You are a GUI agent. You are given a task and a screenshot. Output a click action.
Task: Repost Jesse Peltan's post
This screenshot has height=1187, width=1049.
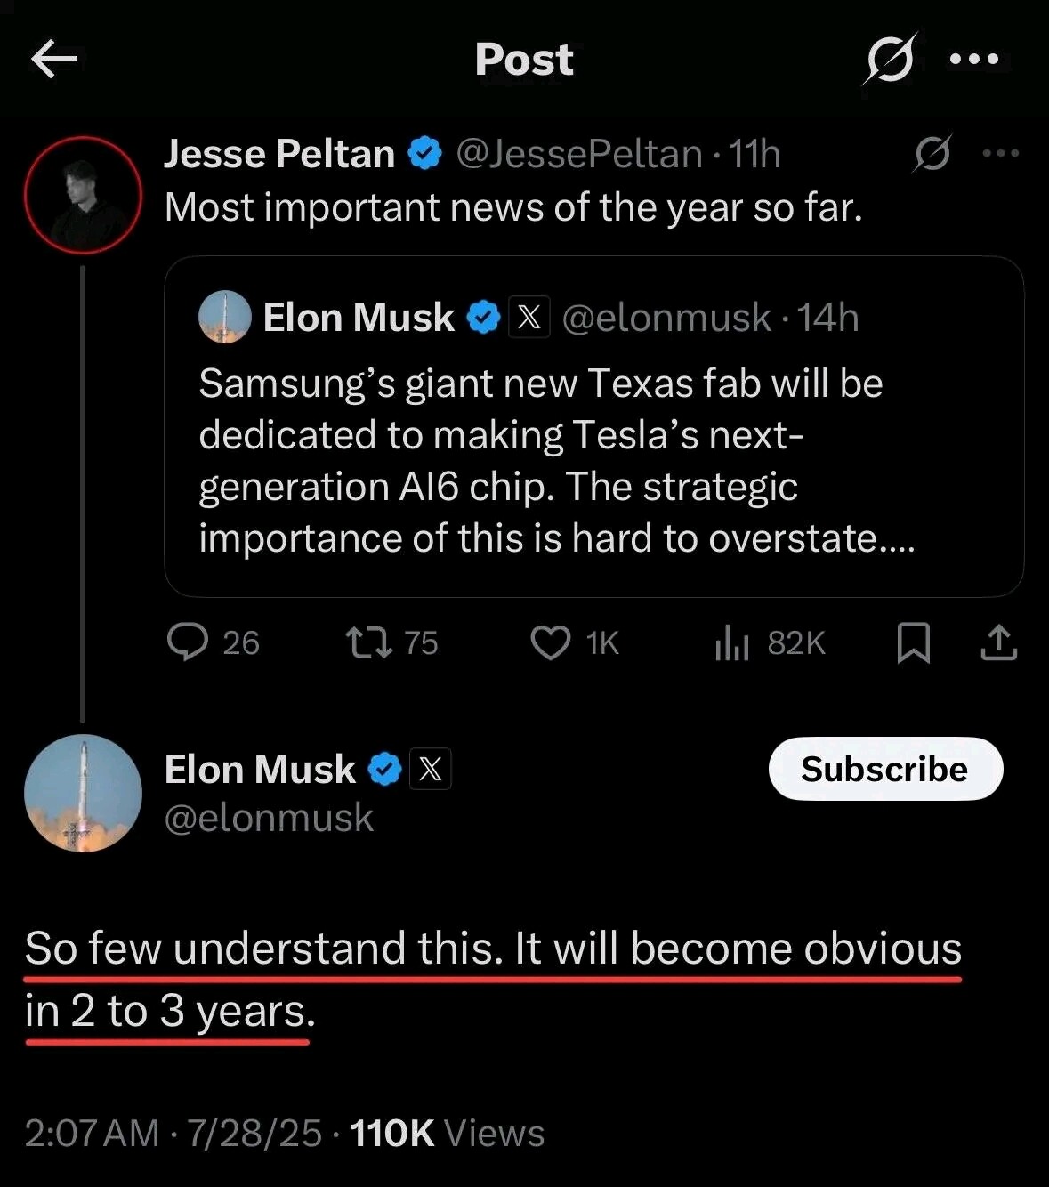[x=368, y=642]
